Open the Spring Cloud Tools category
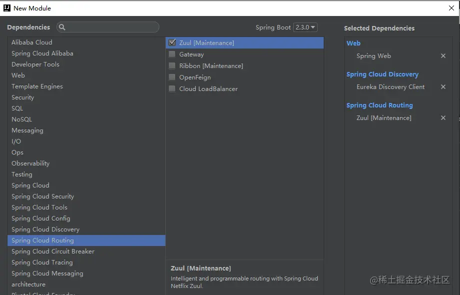460x295 pixels. click(x=86, y=207)
